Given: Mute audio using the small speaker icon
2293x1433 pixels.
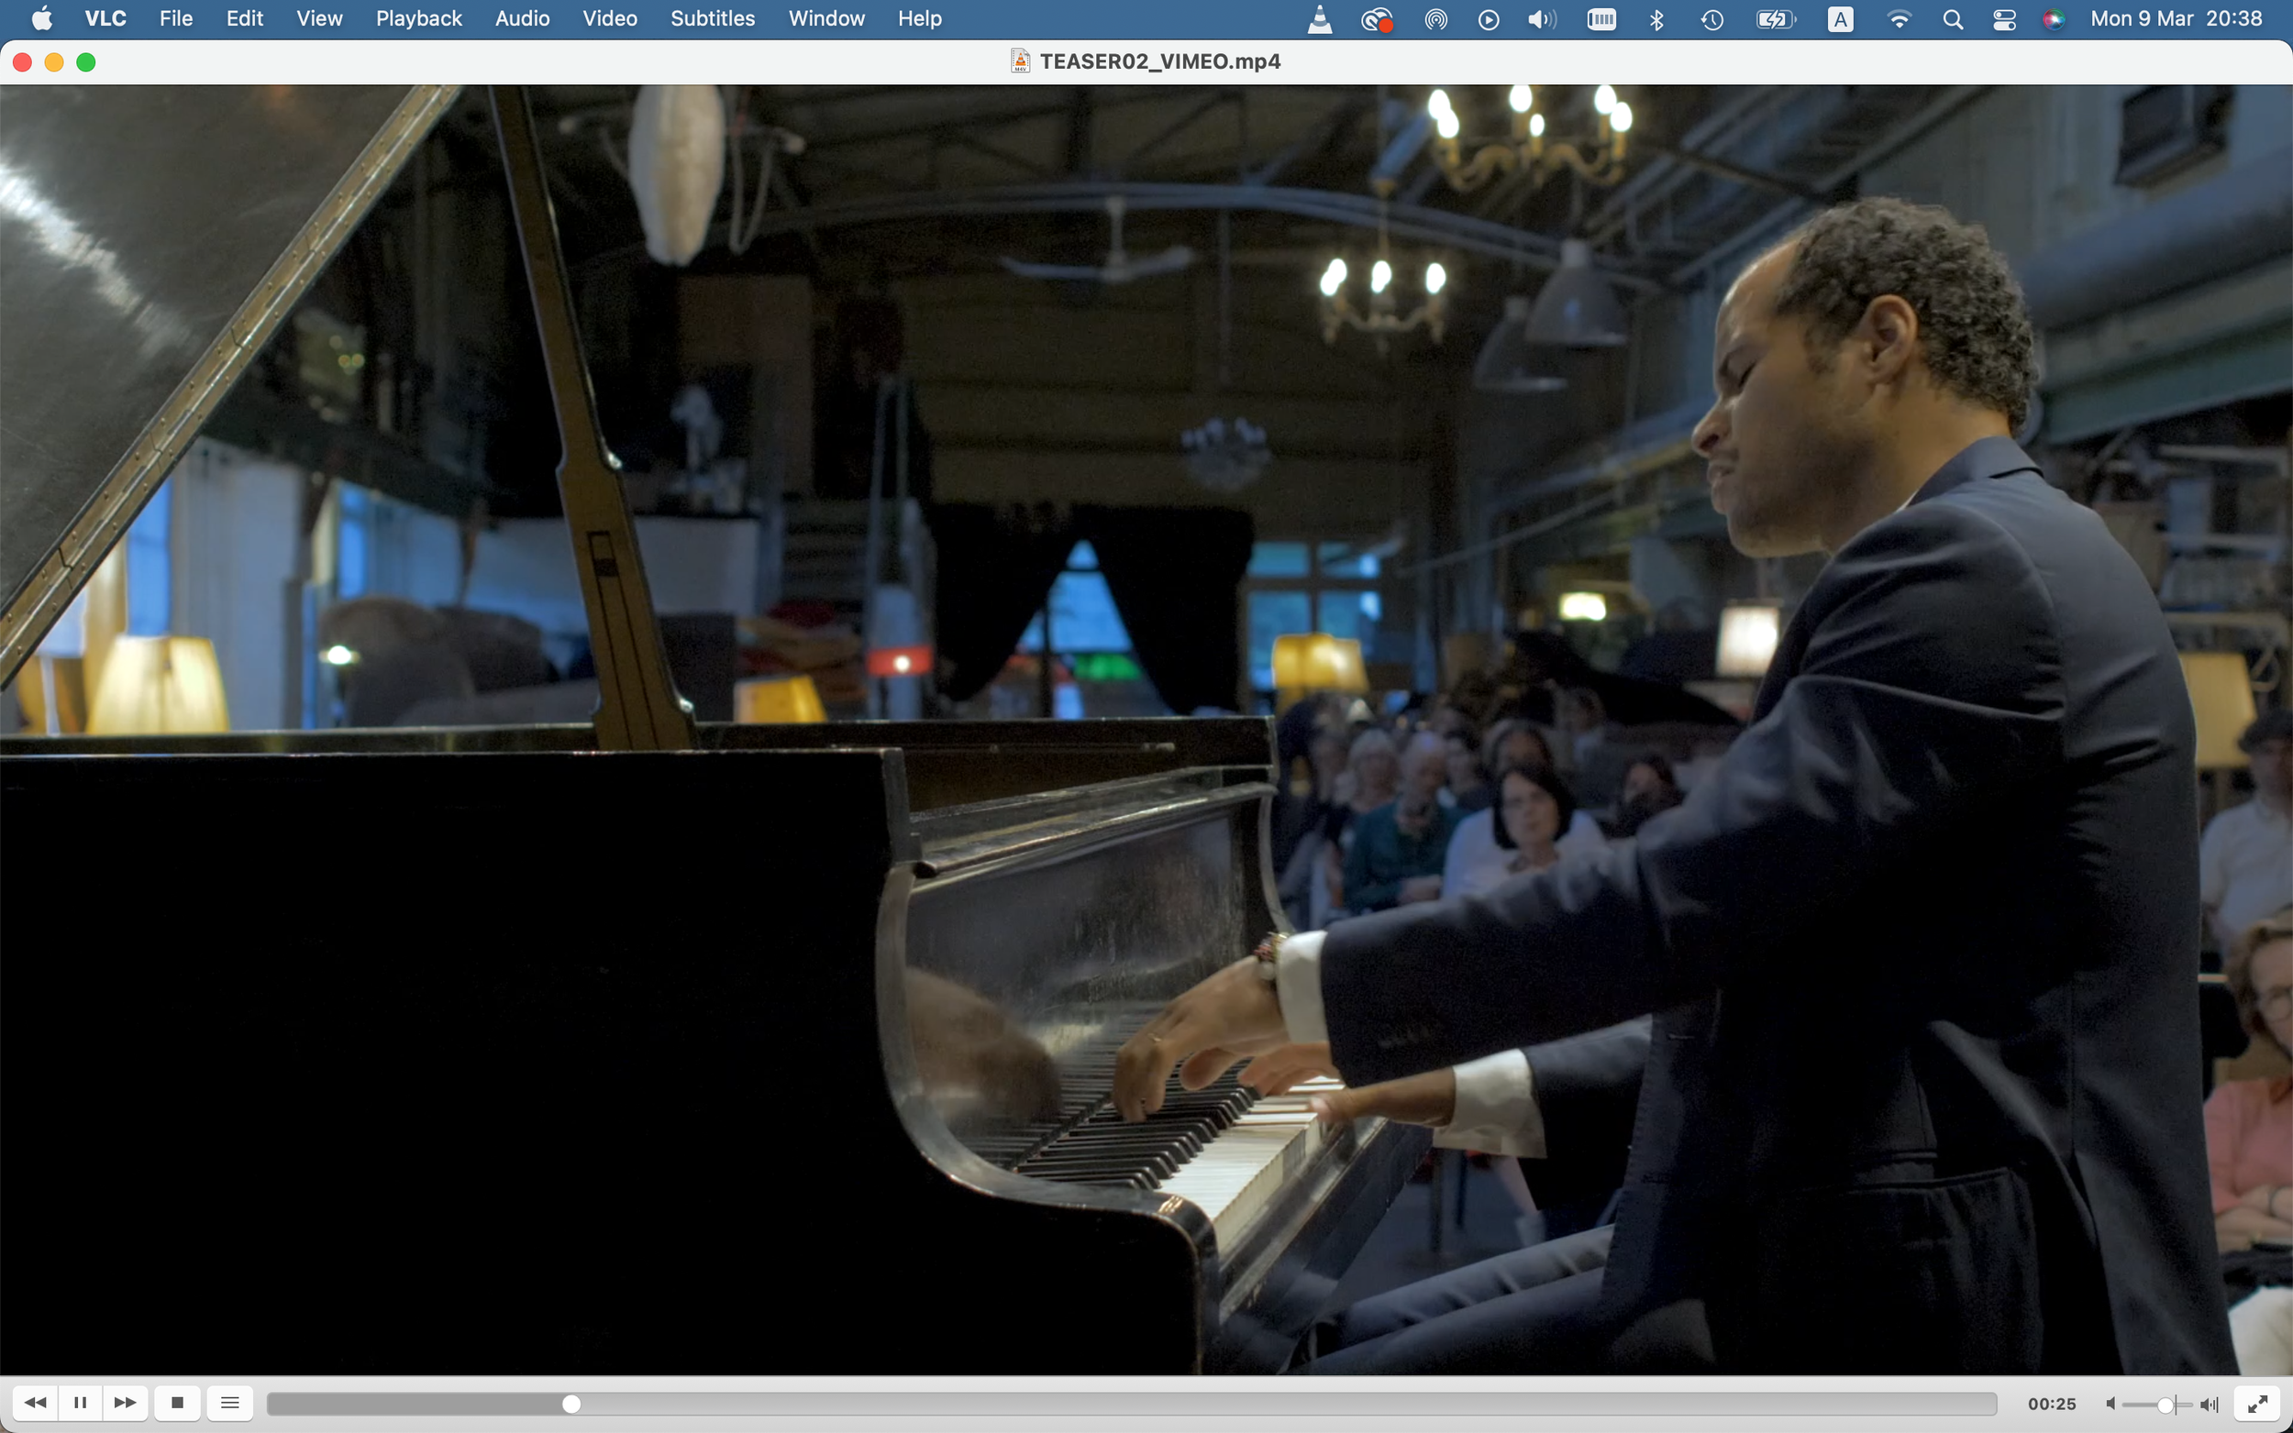Looking at the screenshot, I should 2110,1404.
